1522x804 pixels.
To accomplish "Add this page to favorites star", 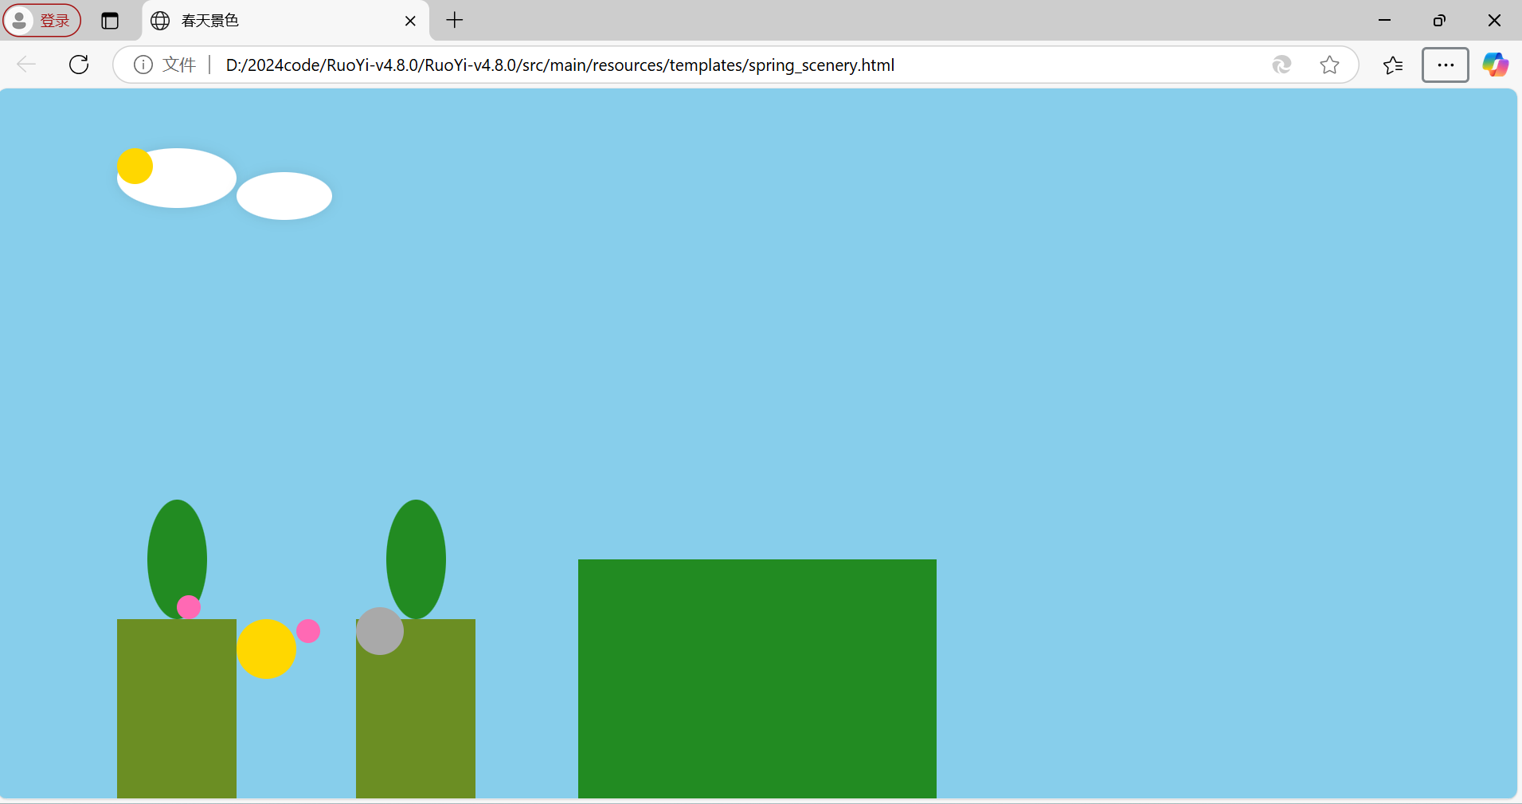I will click(x=1329, y=65).
